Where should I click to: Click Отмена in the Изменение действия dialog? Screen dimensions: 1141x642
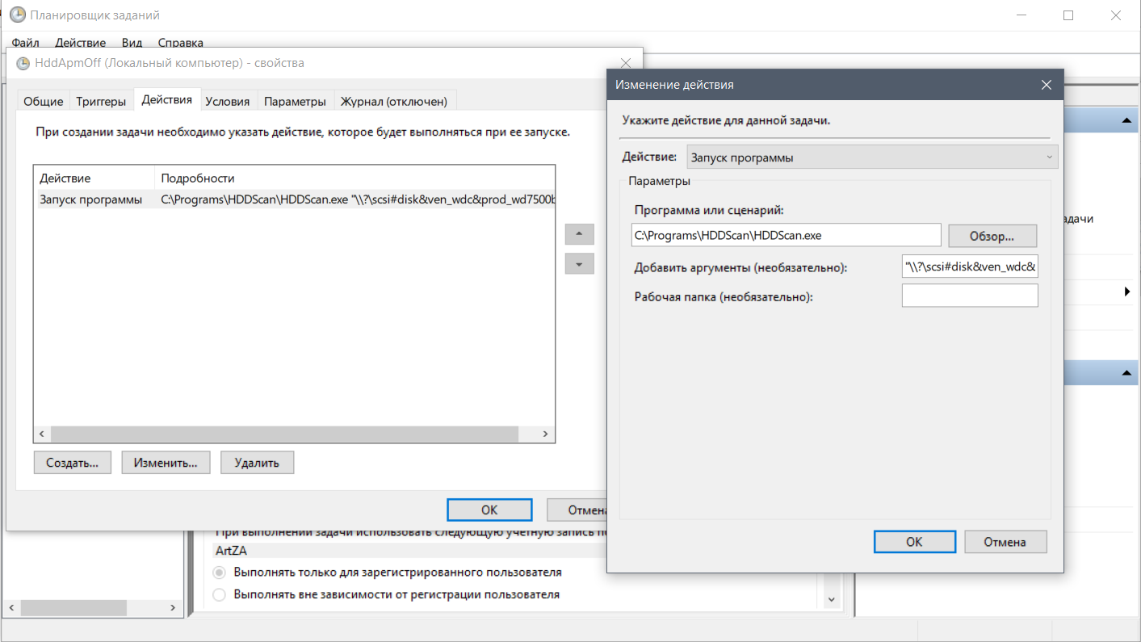(1005, 542)
